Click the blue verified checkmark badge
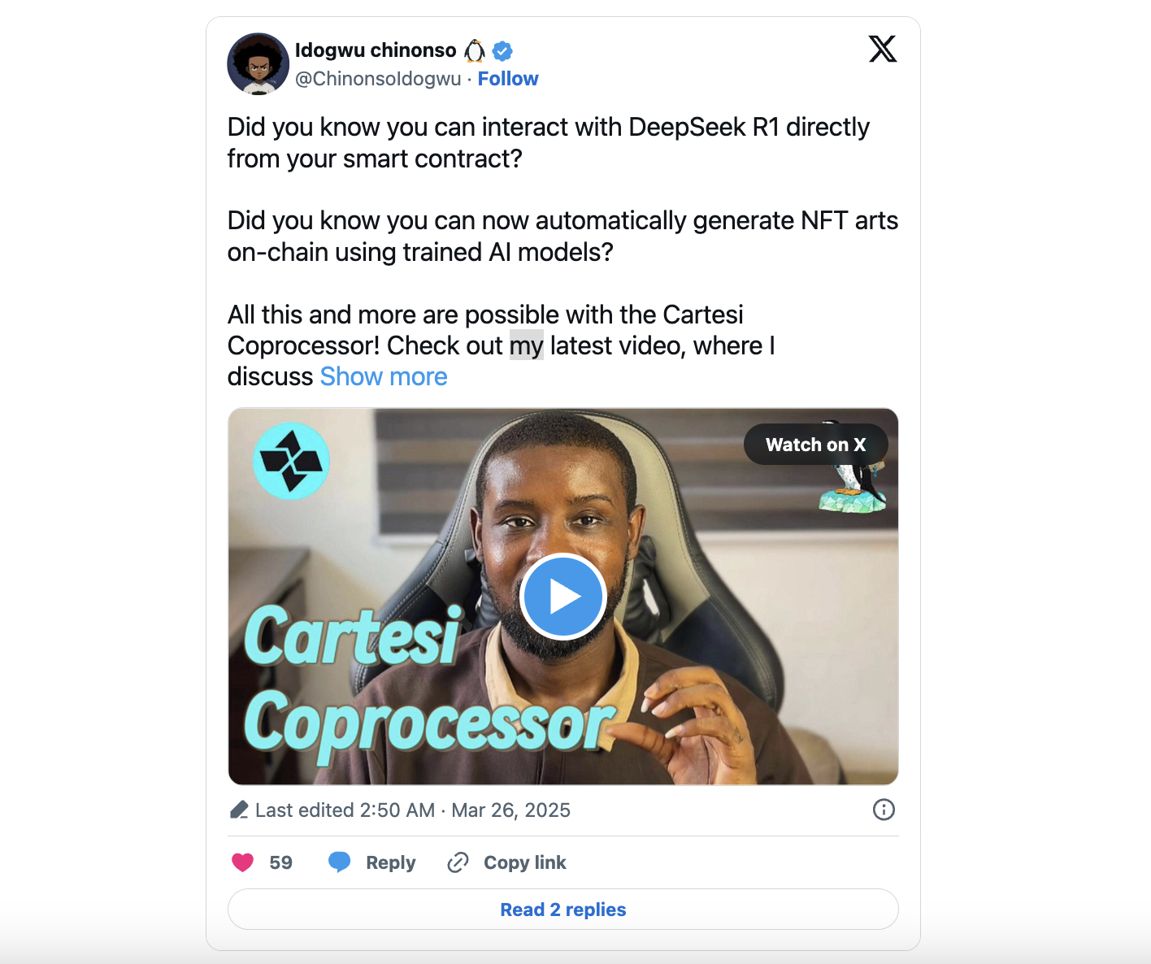The width and height of the screenshot is (1151, 964). point(503,50)
